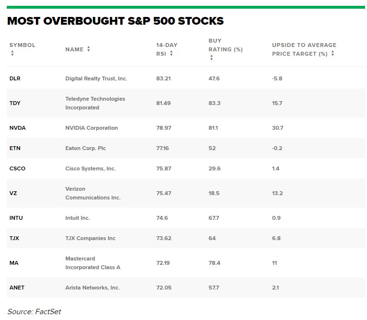The height and width of the screenshot is (320, 367).
Task: Click the ETN symbol cell
Action: pos(15,149)
